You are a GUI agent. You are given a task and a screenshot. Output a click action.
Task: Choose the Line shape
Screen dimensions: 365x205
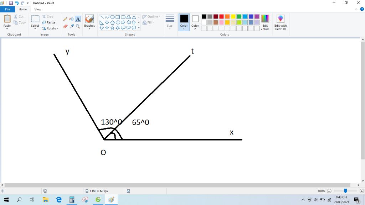coord(102,17)
